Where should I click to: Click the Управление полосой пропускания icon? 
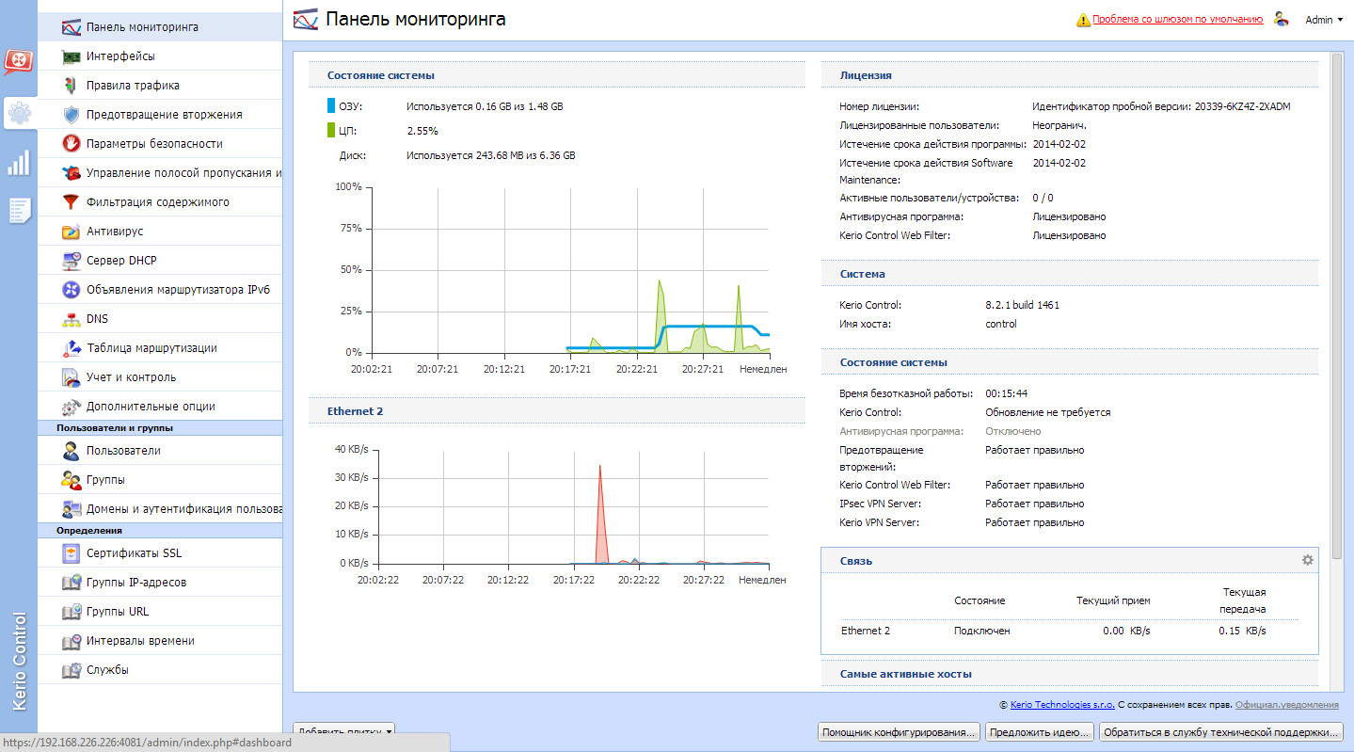click(72, 172)
